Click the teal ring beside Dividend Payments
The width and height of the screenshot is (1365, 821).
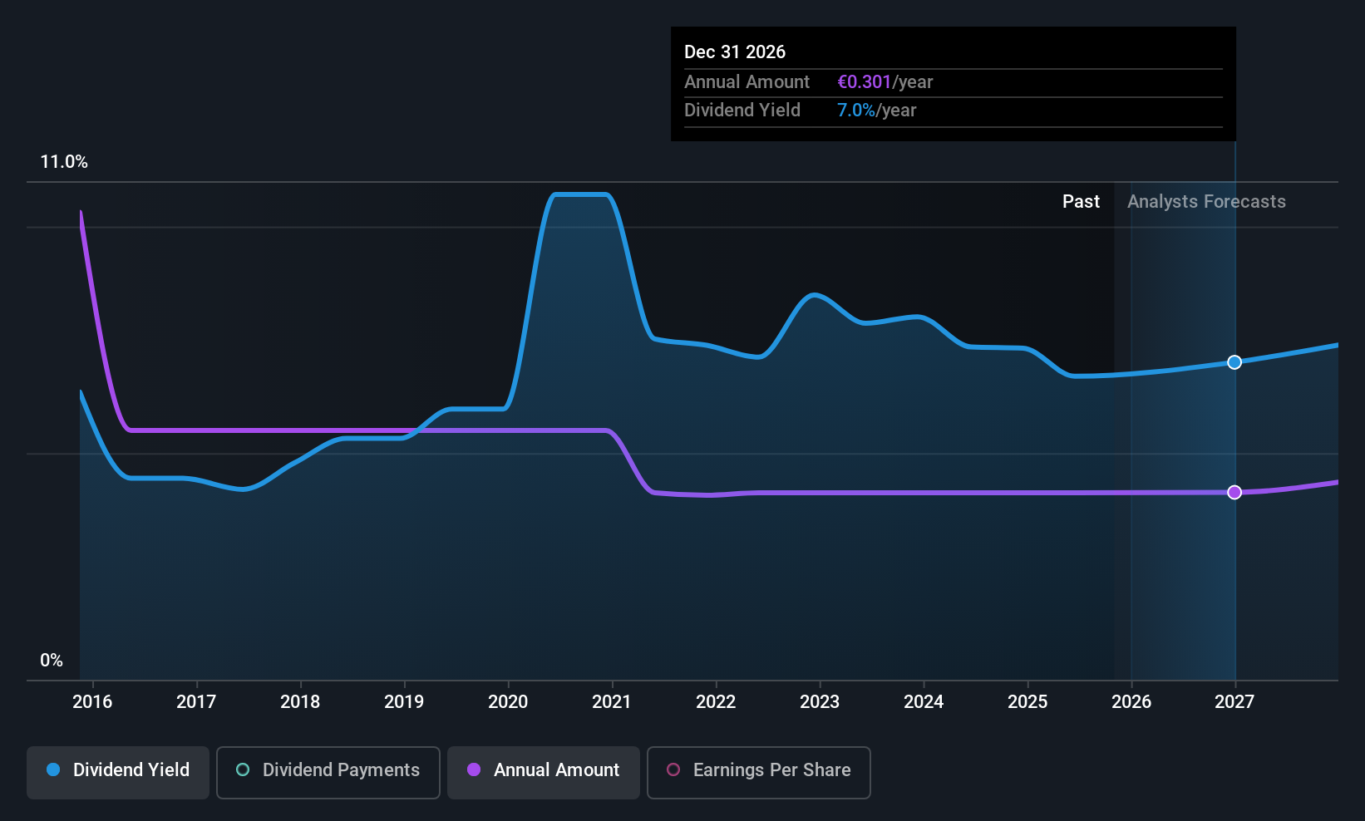point(243,770)
